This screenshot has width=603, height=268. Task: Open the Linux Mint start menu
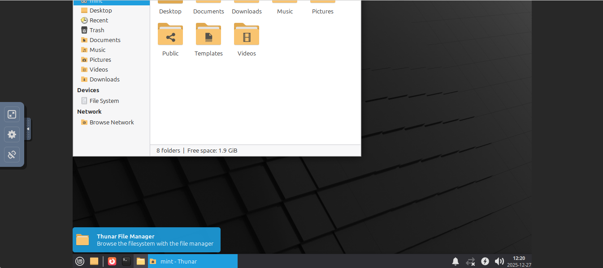click(79, 261)
